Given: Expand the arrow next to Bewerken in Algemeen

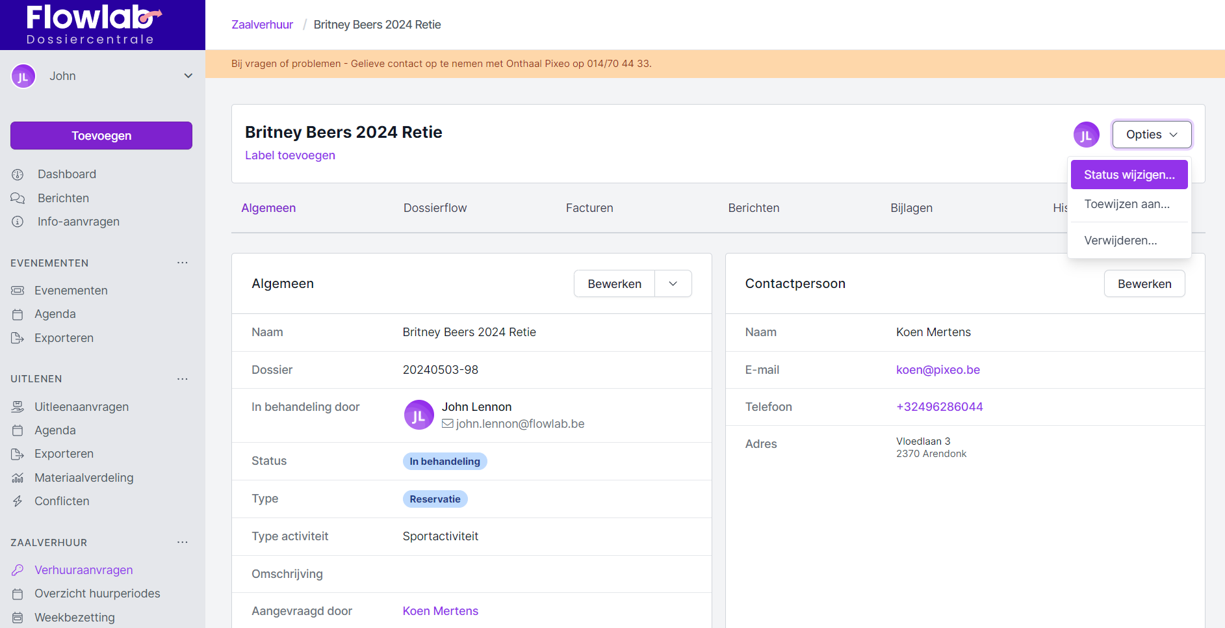Looking at the screenshot, I should 673,284.
